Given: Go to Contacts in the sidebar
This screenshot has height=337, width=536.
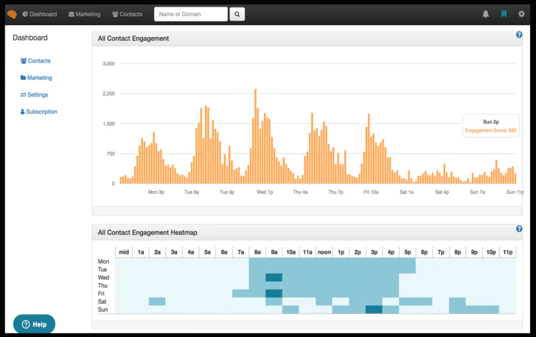Looking at the screenshot, I should (x=35, y=61).
